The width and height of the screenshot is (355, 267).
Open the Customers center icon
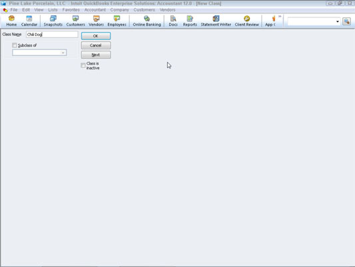pos(76,21)
